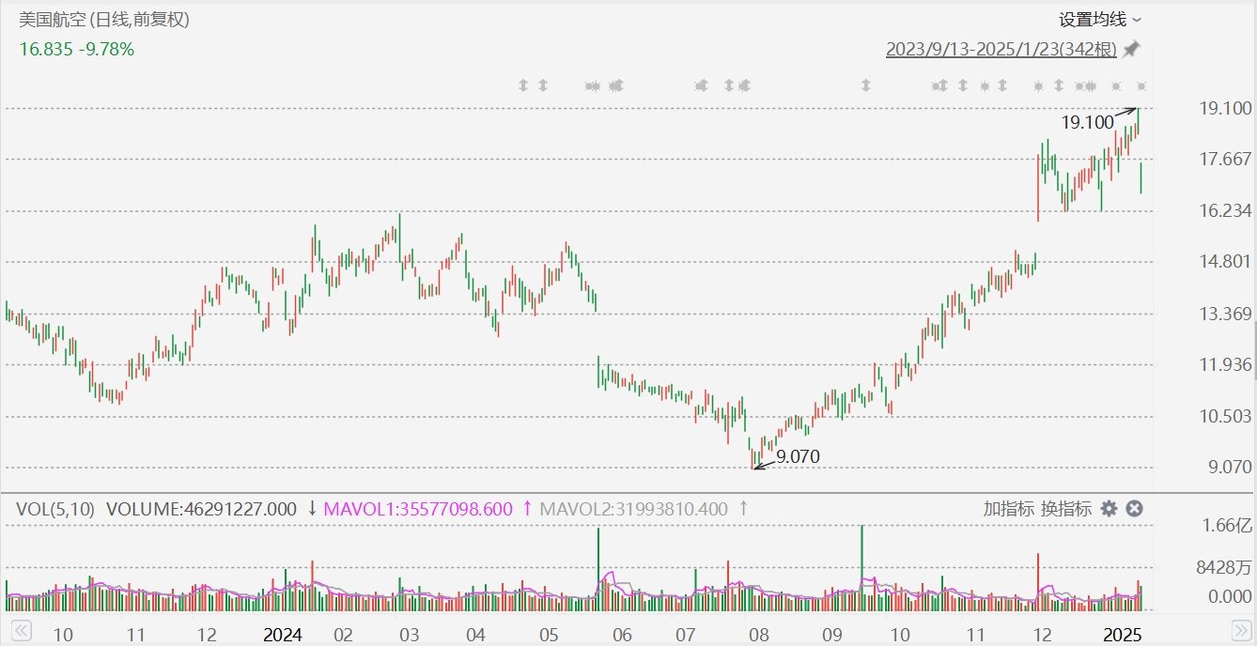Click the last green candlestick at the right edge
Screen dimensions: 1257x646
[x=1141, y=177]
